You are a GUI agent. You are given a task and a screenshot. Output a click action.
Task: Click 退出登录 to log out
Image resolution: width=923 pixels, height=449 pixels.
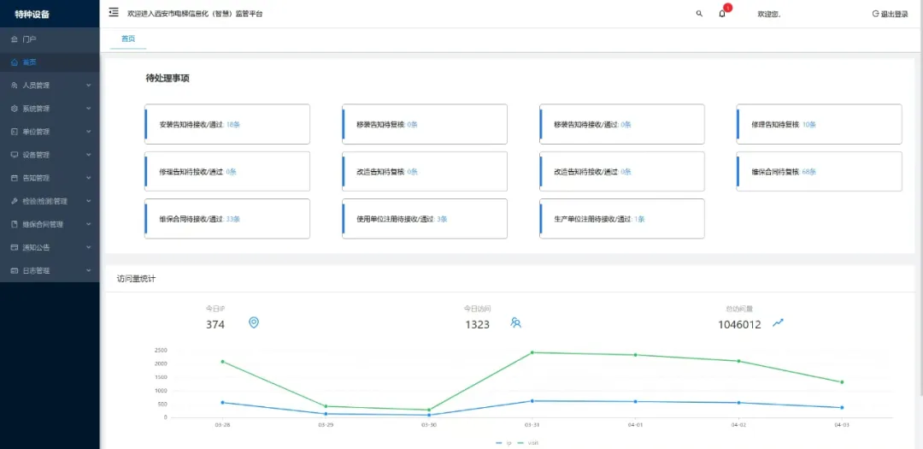tap(890, 14)
